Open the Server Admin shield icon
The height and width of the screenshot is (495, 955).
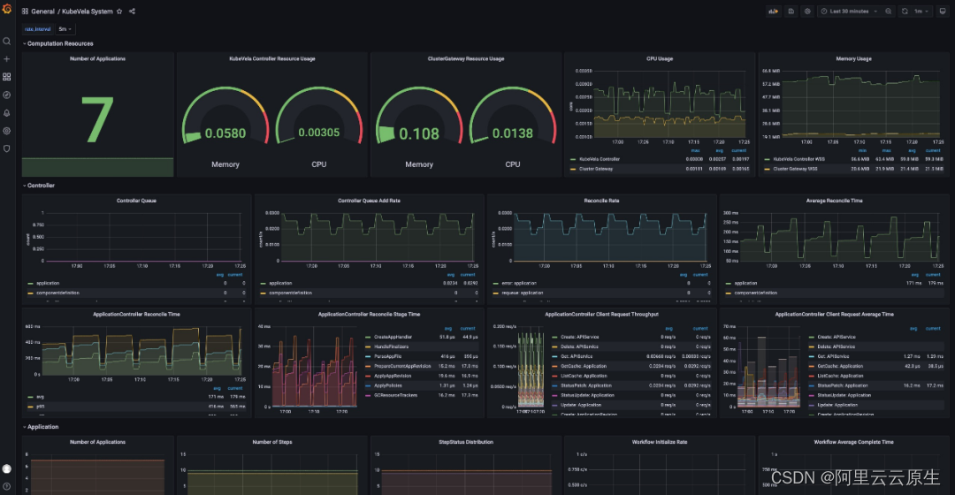pyautogui.click(x=7, y=148)
